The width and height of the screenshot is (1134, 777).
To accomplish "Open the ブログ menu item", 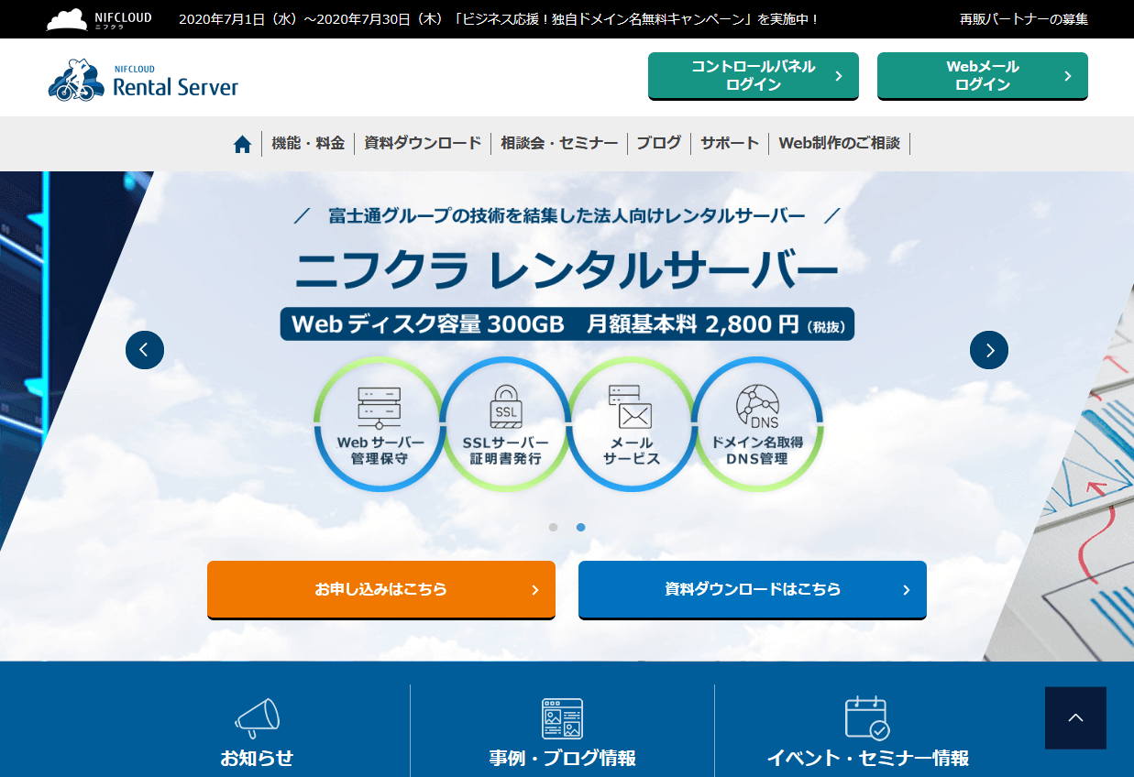I will click(659, 143).
